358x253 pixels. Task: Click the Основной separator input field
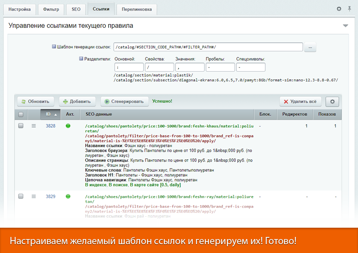click(x=129, y=67)
